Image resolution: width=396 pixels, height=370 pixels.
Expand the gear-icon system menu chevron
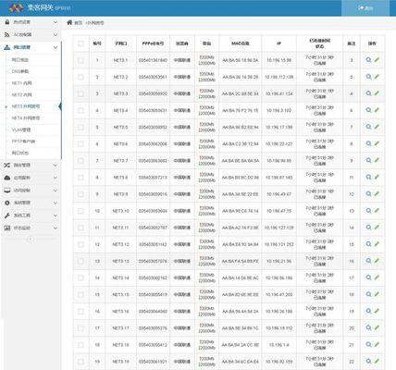[x=56, y=203]
